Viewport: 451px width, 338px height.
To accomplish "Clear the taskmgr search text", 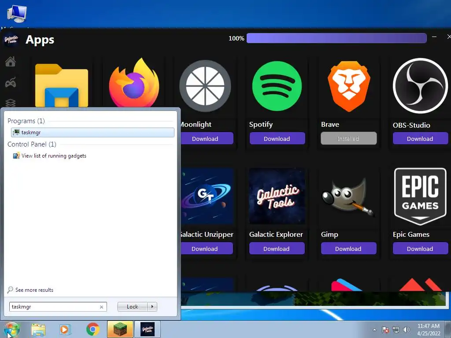I will tap(102, 307).
